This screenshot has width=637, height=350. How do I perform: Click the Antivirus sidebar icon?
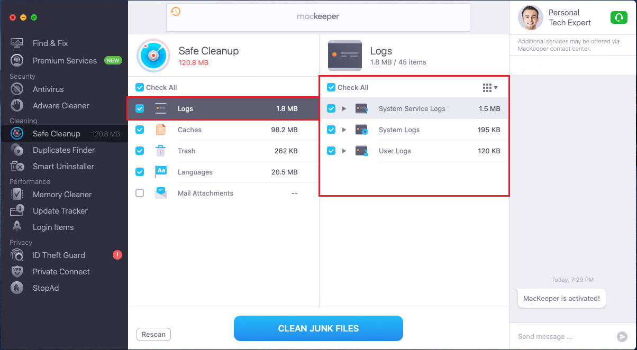[17, 89]
